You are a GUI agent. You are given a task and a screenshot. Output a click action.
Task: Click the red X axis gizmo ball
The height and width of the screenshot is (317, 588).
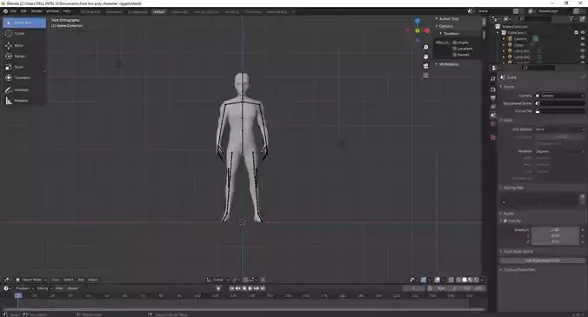[x=427, y=30]
